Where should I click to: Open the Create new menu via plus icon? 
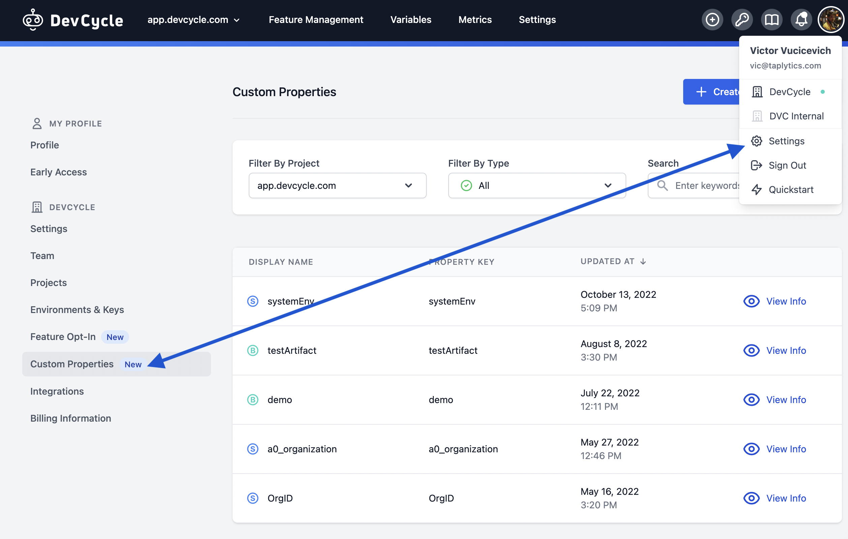[712, 19]
